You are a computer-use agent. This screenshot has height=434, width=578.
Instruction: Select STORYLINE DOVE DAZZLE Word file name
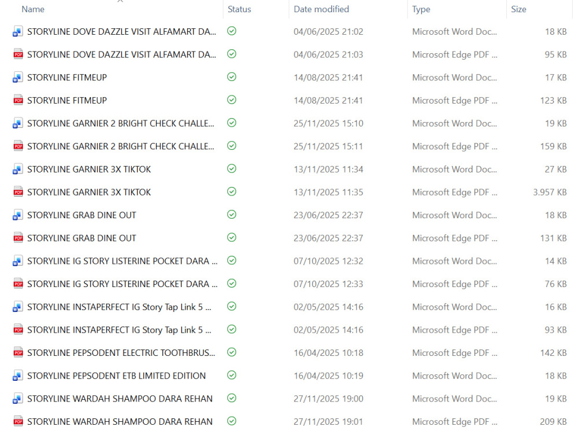coord(121,32)
